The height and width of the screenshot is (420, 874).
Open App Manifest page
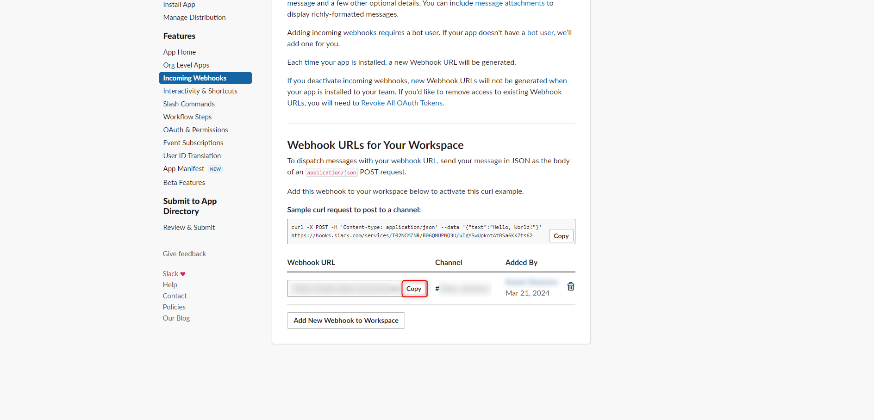[x=184, y=169]
